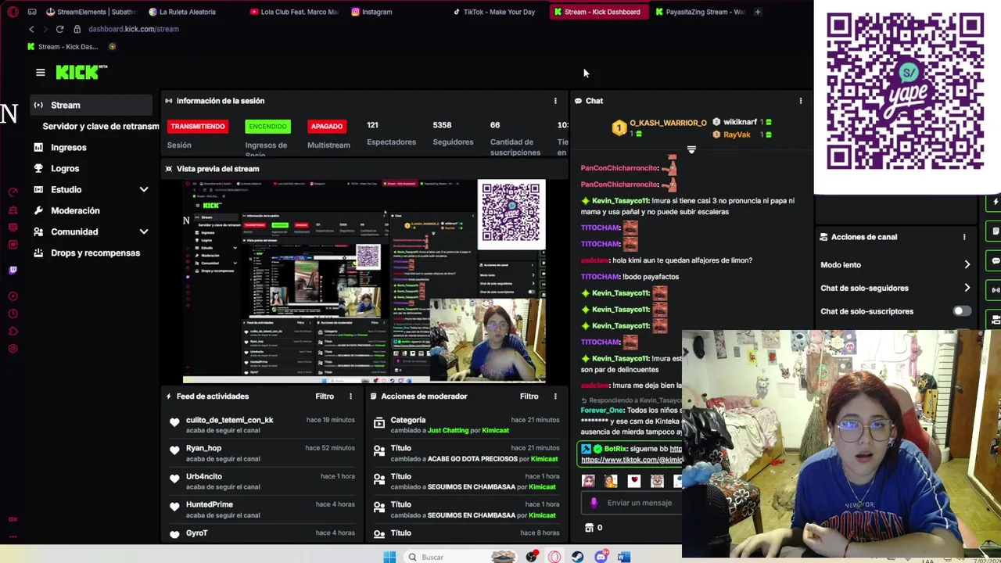Select the heart emote in chat
This screenshot has height=563, width=1001.
click(634, 481)
